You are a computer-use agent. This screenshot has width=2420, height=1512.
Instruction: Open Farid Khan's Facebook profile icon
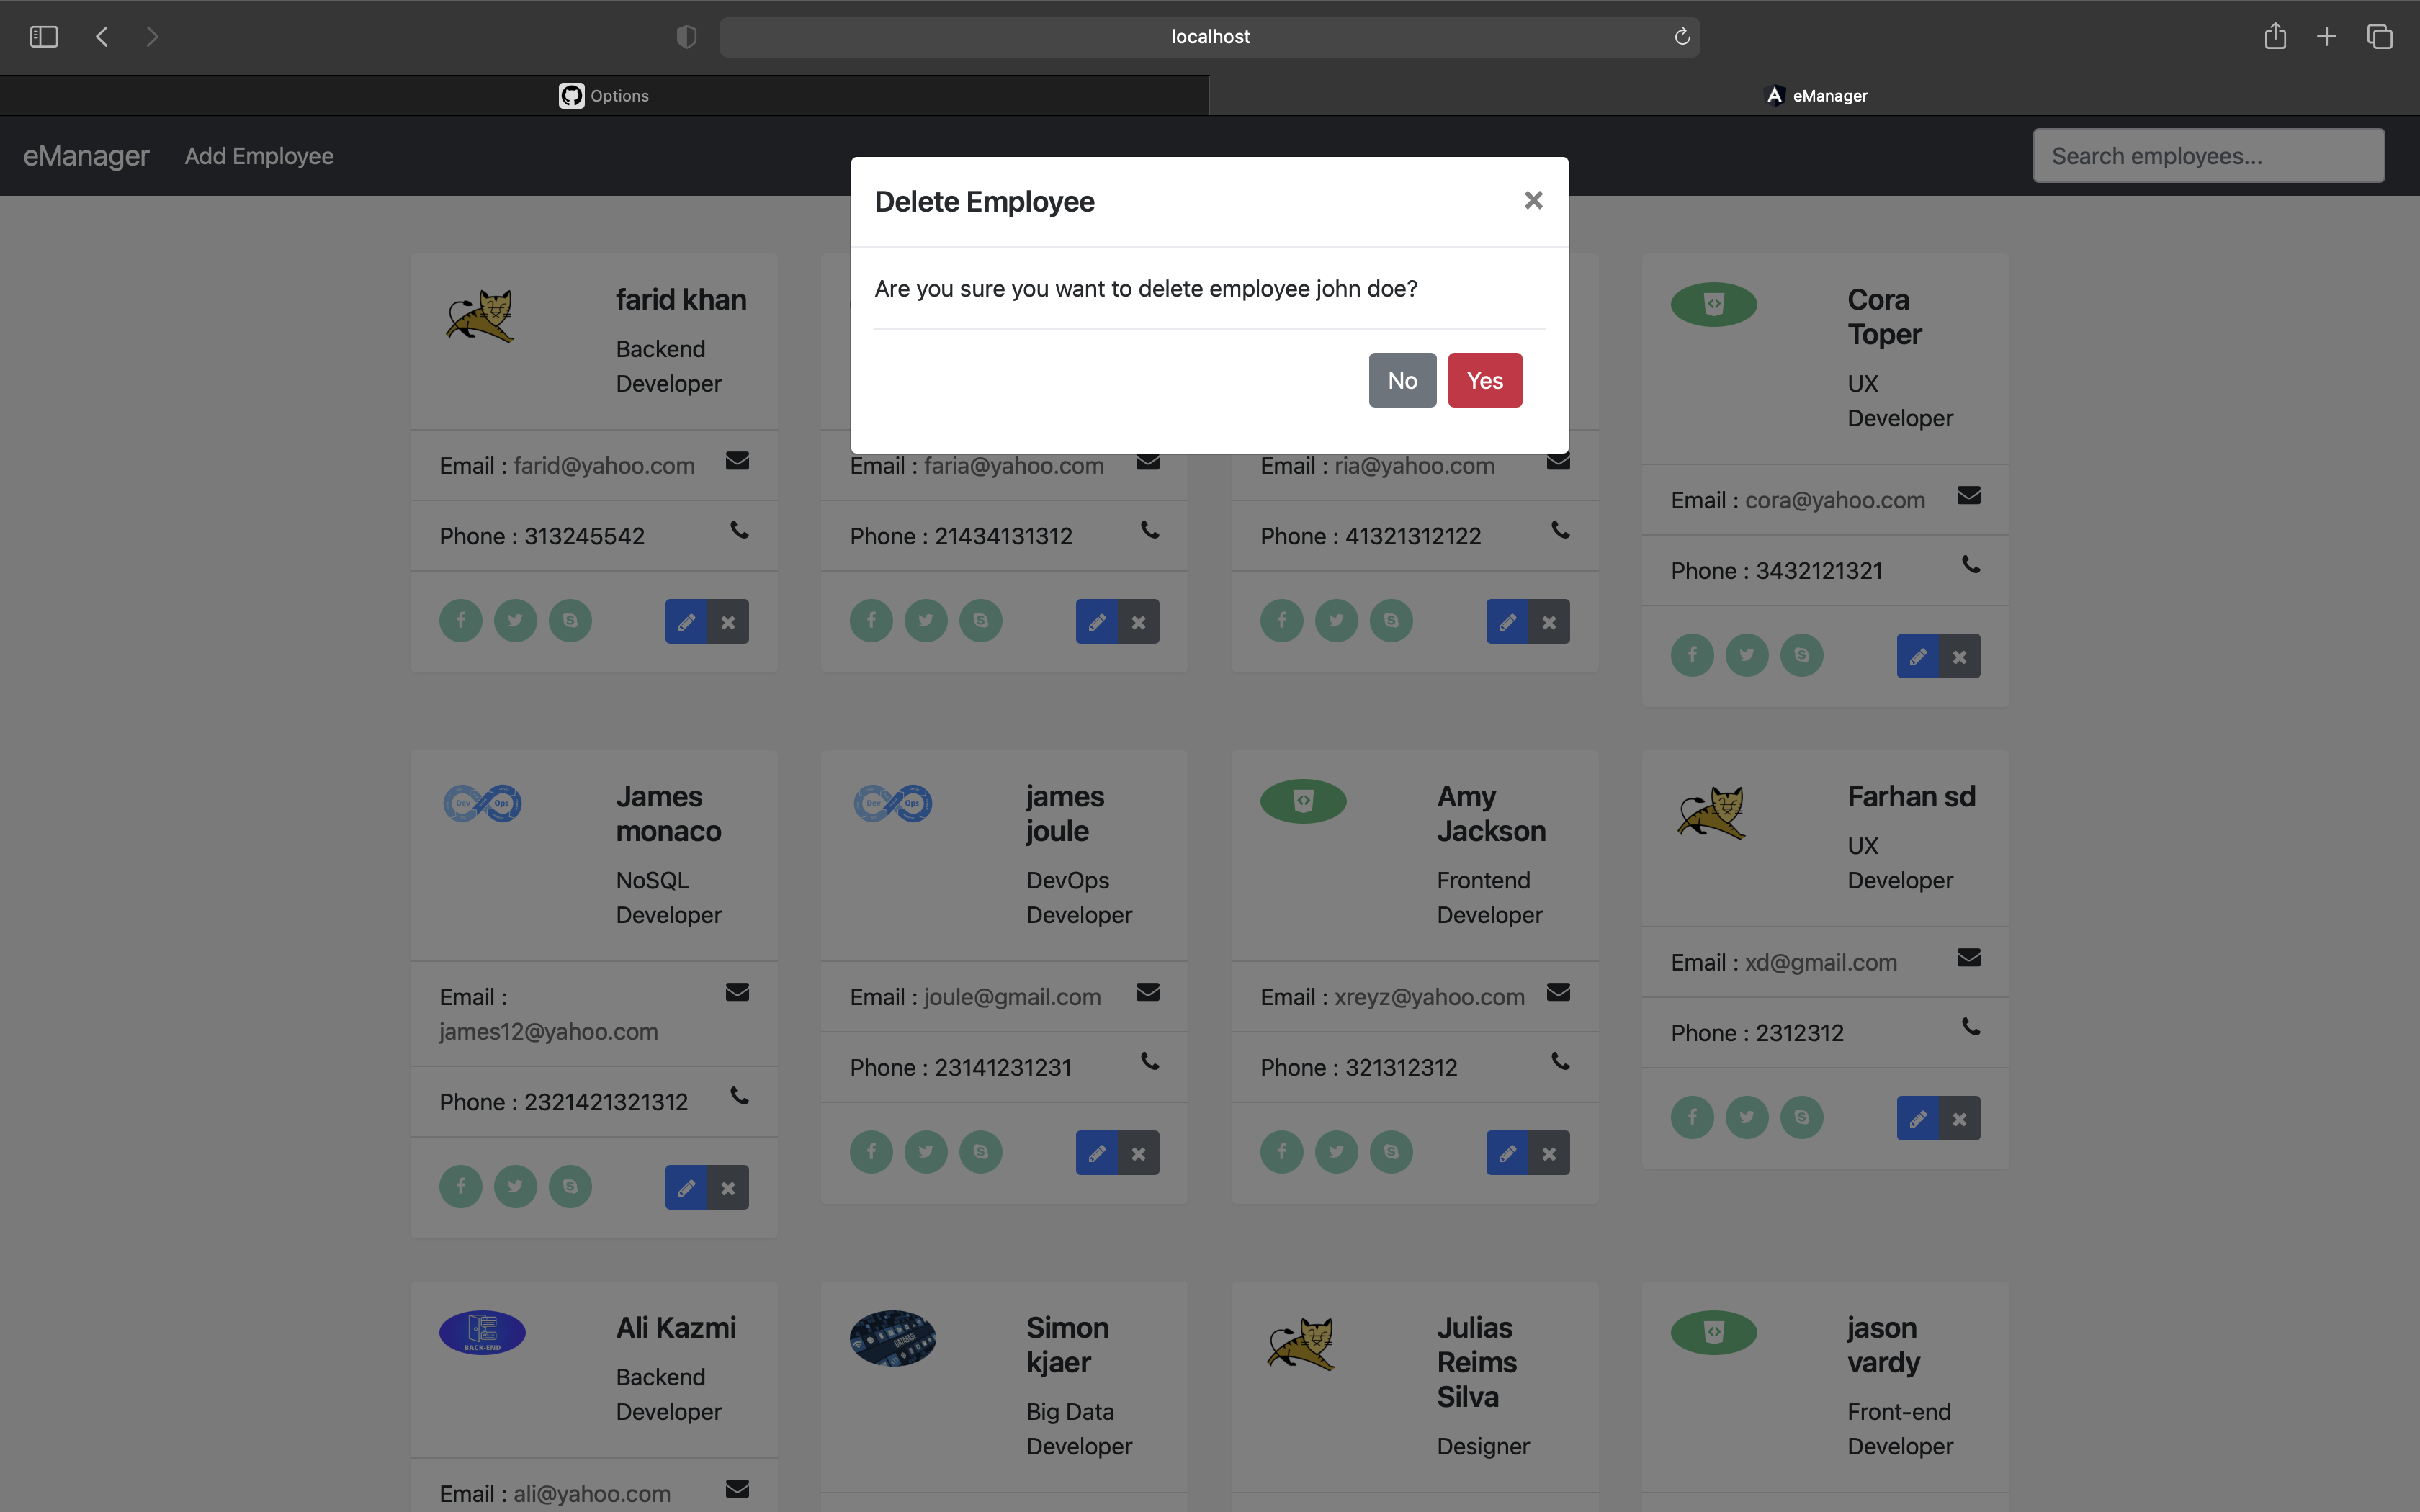click(461, 620)
